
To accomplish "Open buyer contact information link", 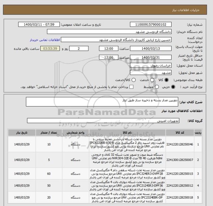I will coord(45,40).
